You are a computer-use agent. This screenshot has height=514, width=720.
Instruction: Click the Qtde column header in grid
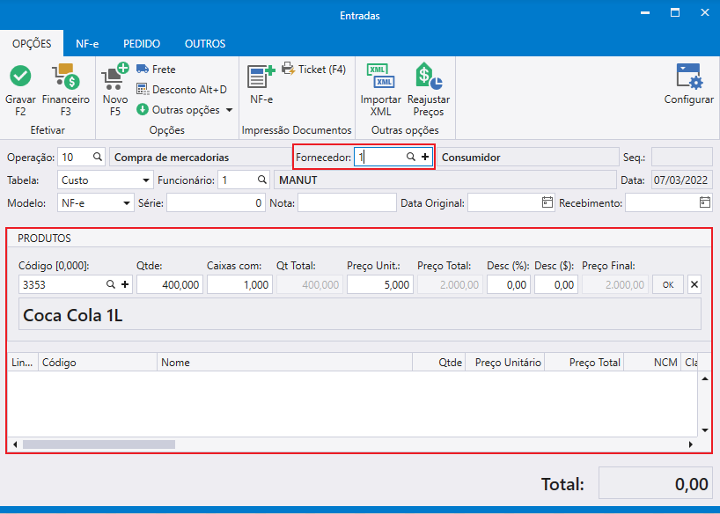439,363
